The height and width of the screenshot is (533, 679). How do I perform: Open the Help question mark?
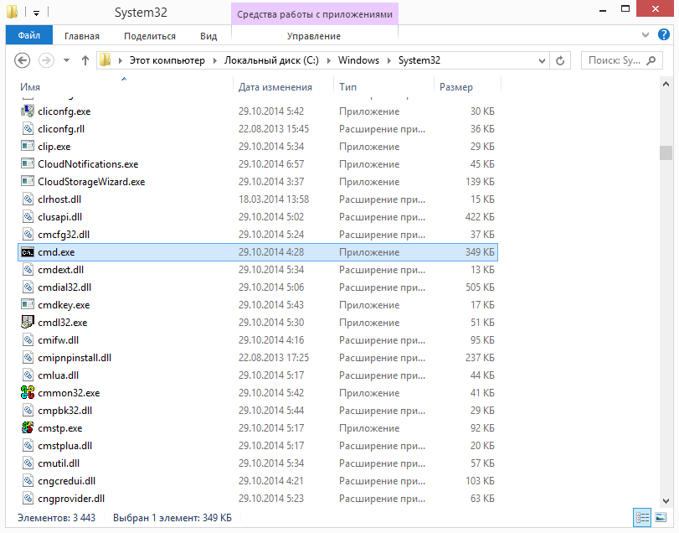point(663,34)
